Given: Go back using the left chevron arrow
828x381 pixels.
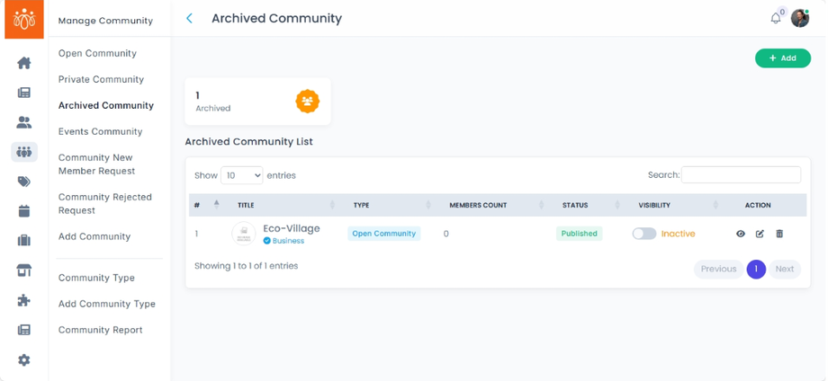Looking at the screenshot, I should (189, 18).
